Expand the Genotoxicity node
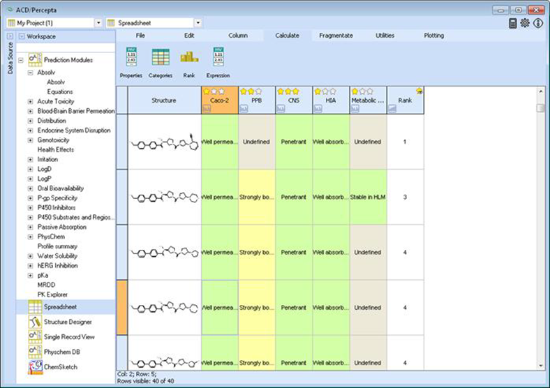The height and width of the screenshot is (388, 550). pyautogui.click(x=30, y=140)
